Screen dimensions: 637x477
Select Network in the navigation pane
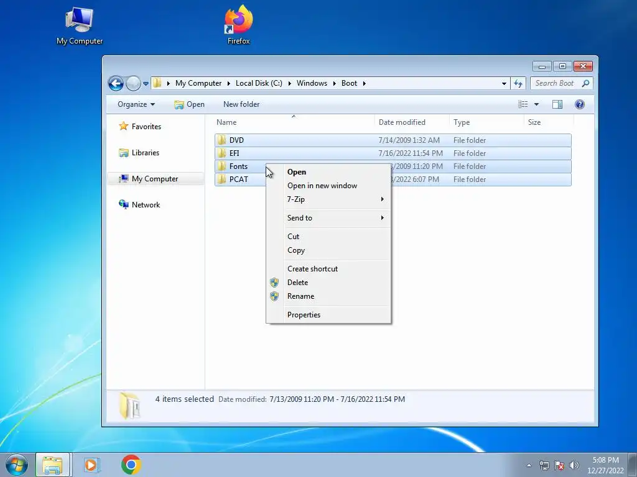146,205
